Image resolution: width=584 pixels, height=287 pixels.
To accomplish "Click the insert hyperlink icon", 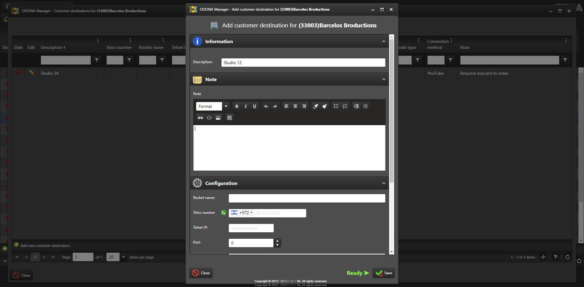I will click(200, 118).
